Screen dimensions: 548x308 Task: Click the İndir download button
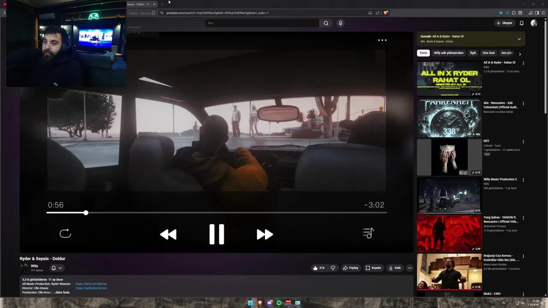[x=394, y=268]
